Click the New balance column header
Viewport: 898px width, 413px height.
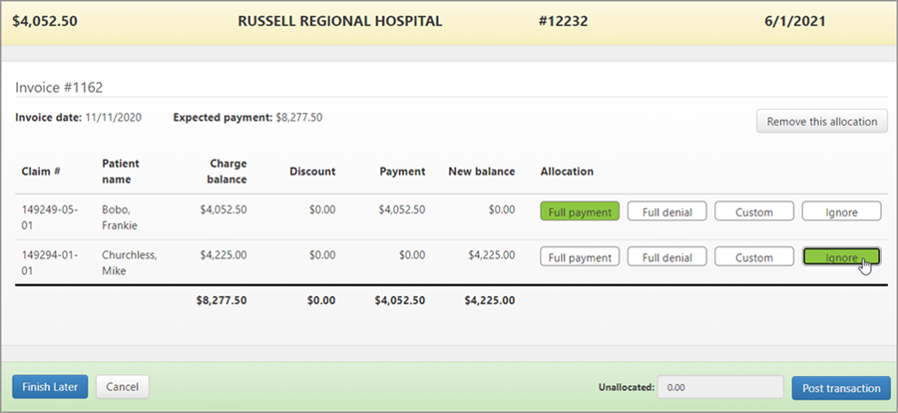tap(481, 172)
